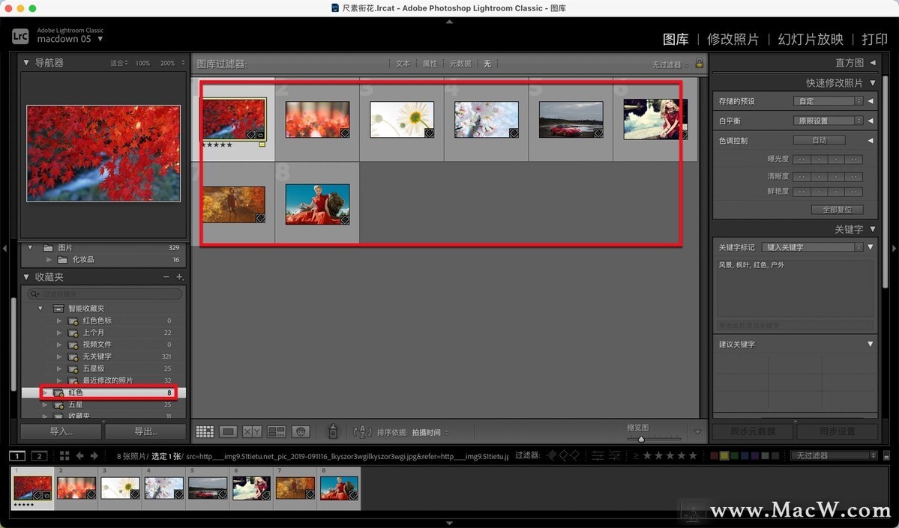Collapse the left panel side arrow

(4, 249)
